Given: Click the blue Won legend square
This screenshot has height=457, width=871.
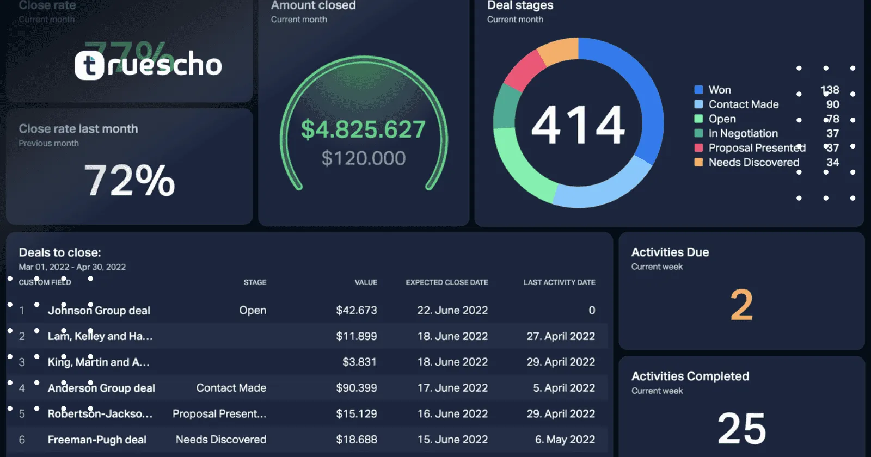Looking at the screenshot, I should point(698,90).
